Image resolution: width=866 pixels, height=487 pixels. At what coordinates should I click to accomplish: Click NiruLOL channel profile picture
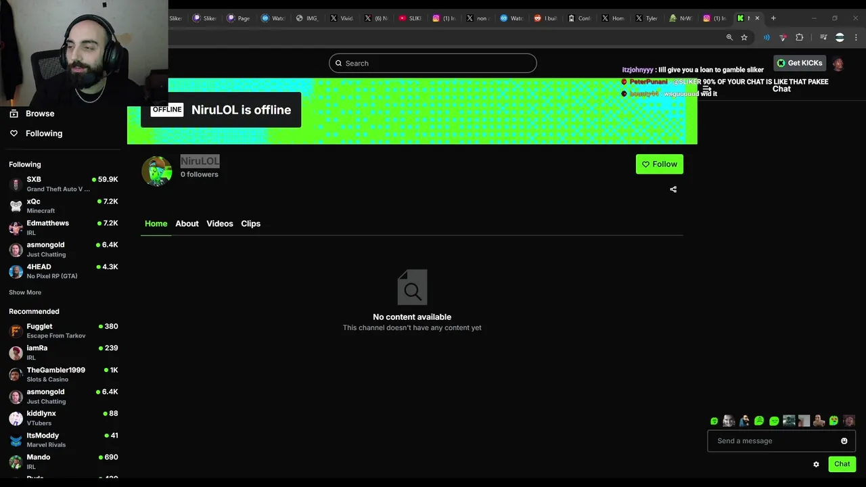pyautogui.click(x=157, y=171)
